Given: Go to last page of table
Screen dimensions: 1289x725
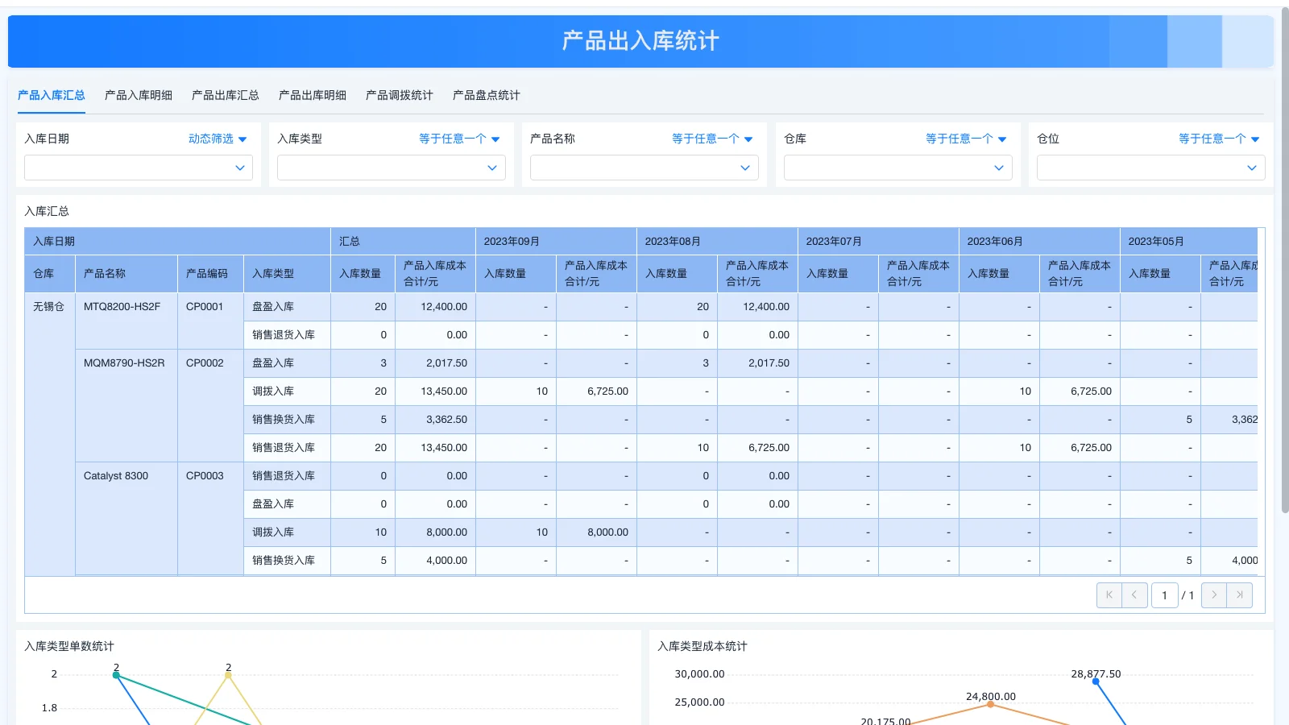Looking at the screenshot, I should coord(1240,595).
